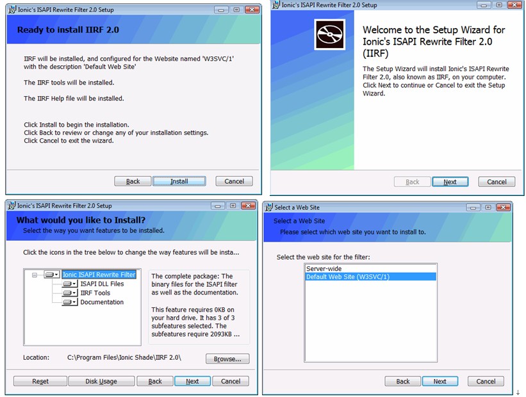Minimize the Ready to install window
This screenshot has width=526, height=397.
coord(221,10)
